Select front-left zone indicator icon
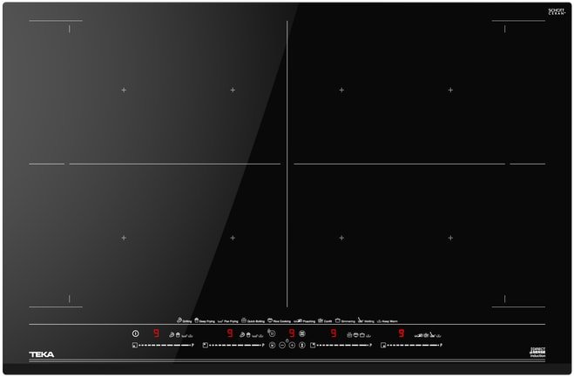The height and width of the screenshot is (377, 574). (x=135, y=346)
